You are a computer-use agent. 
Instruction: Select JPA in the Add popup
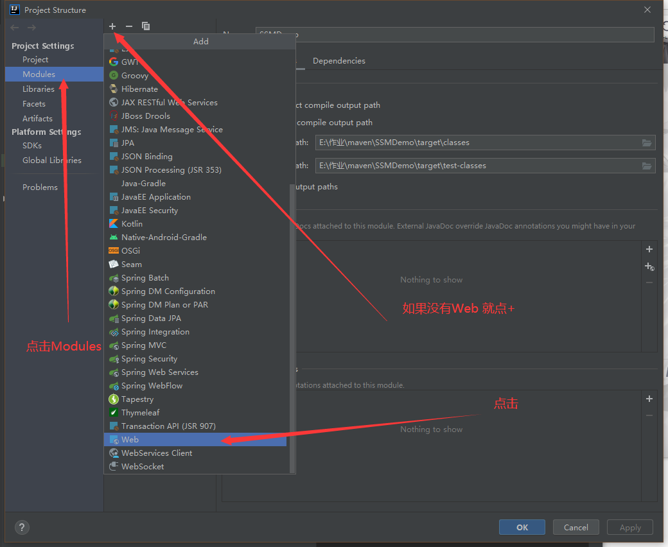(195, 143)
